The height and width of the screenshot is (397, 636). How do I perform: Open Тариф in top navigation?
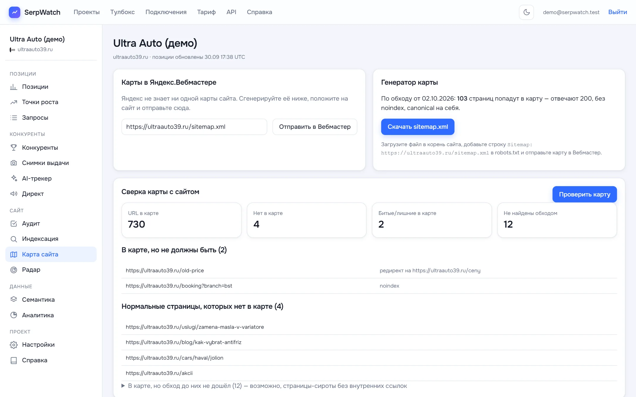pos(206,12)
